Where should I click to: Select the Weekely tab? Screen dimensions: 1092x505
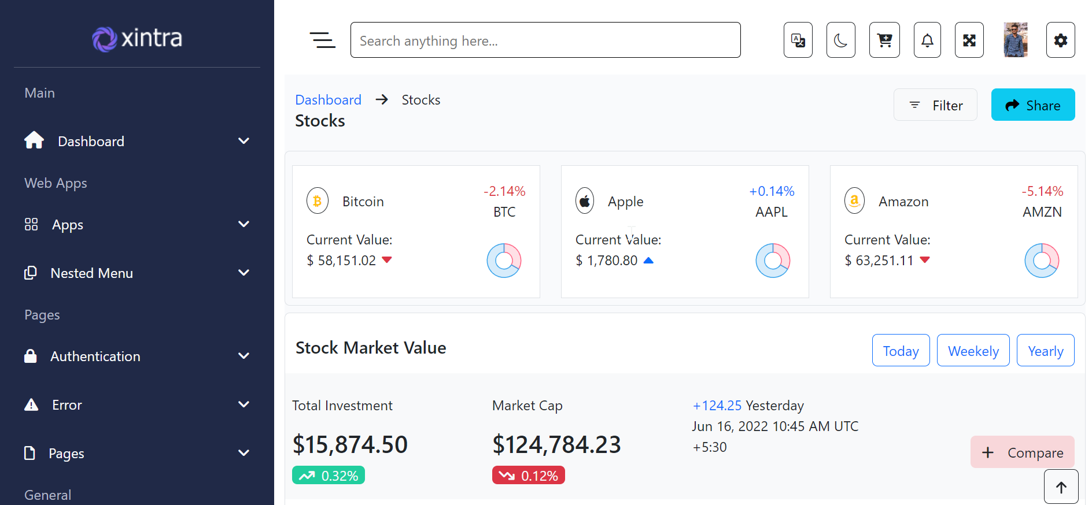click(x=973, y=351)
